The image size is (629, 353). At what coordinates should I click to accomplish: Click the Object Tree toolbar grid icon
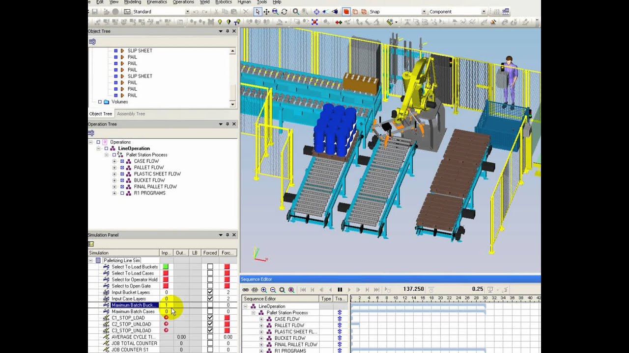(x=92, y=42)
